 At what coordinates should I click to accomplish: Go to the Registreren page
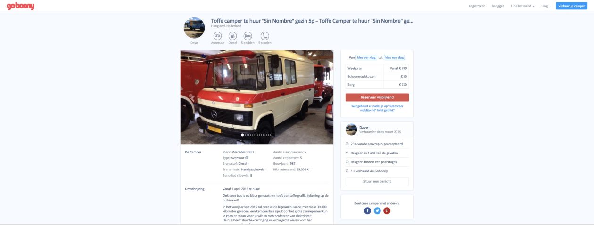(477, 6)
